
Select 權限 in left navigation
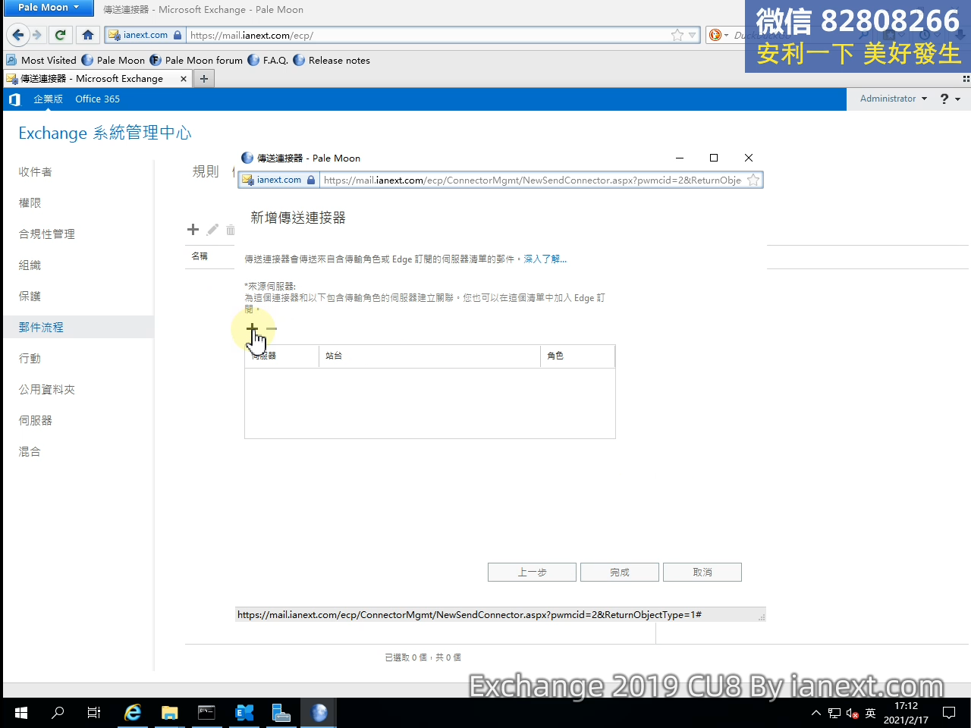pyautogui.click(x=30, y=203)
